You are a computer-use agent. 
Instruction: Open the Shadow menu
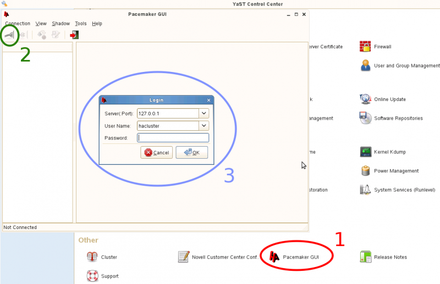[61, 24]
